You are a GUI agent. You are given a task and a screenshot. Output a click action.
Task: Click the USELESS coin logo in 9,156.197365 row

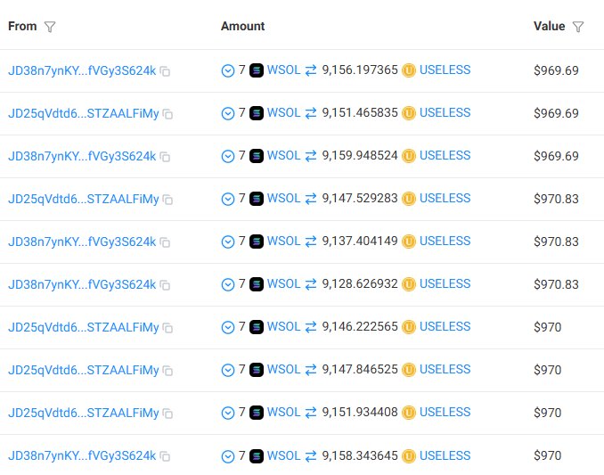pos(409,70)
